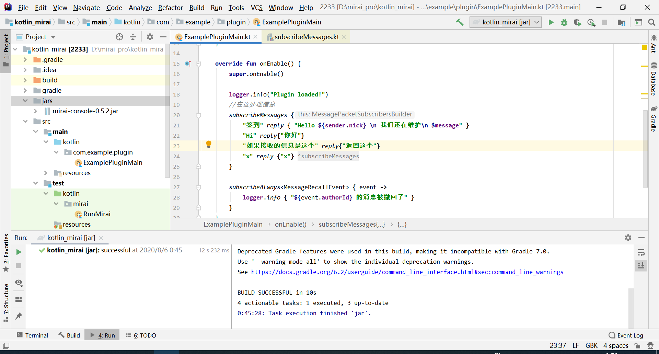Collapse the src folder
The width and height of the screenshot is (659, 354).
click(x=25, y=121)
